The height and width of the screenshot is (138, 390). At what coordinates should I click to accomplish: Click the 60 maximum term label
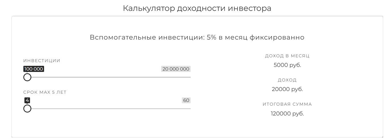pos(186,100)
